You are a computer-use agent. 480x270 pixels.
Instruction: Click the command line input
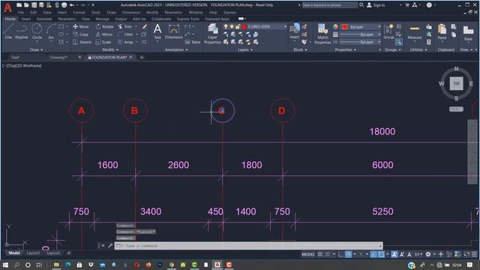coord(248,245)
